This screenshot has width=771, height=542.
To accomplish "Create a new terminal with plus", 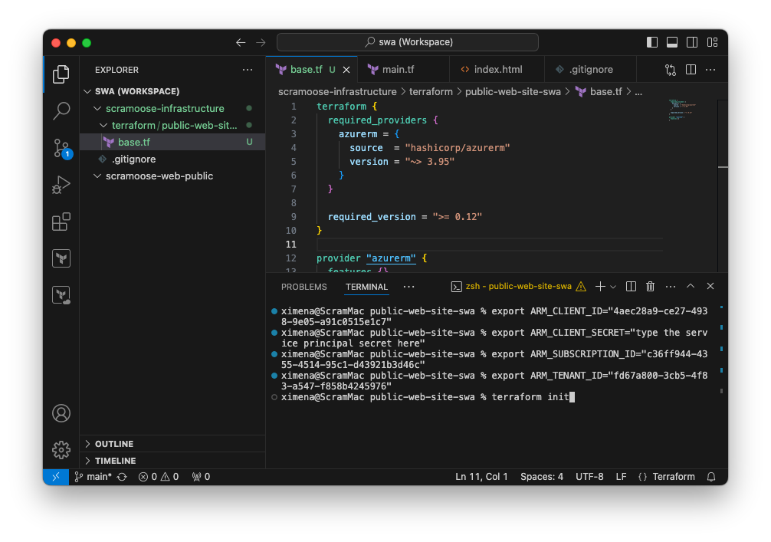I will [x=600, y=286].
